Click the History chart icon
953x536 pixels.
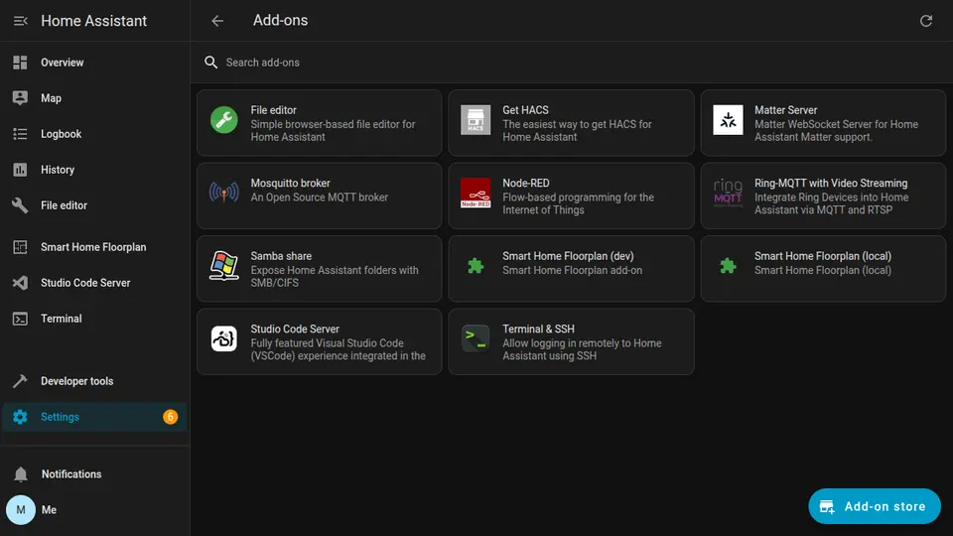coord(20,170)
